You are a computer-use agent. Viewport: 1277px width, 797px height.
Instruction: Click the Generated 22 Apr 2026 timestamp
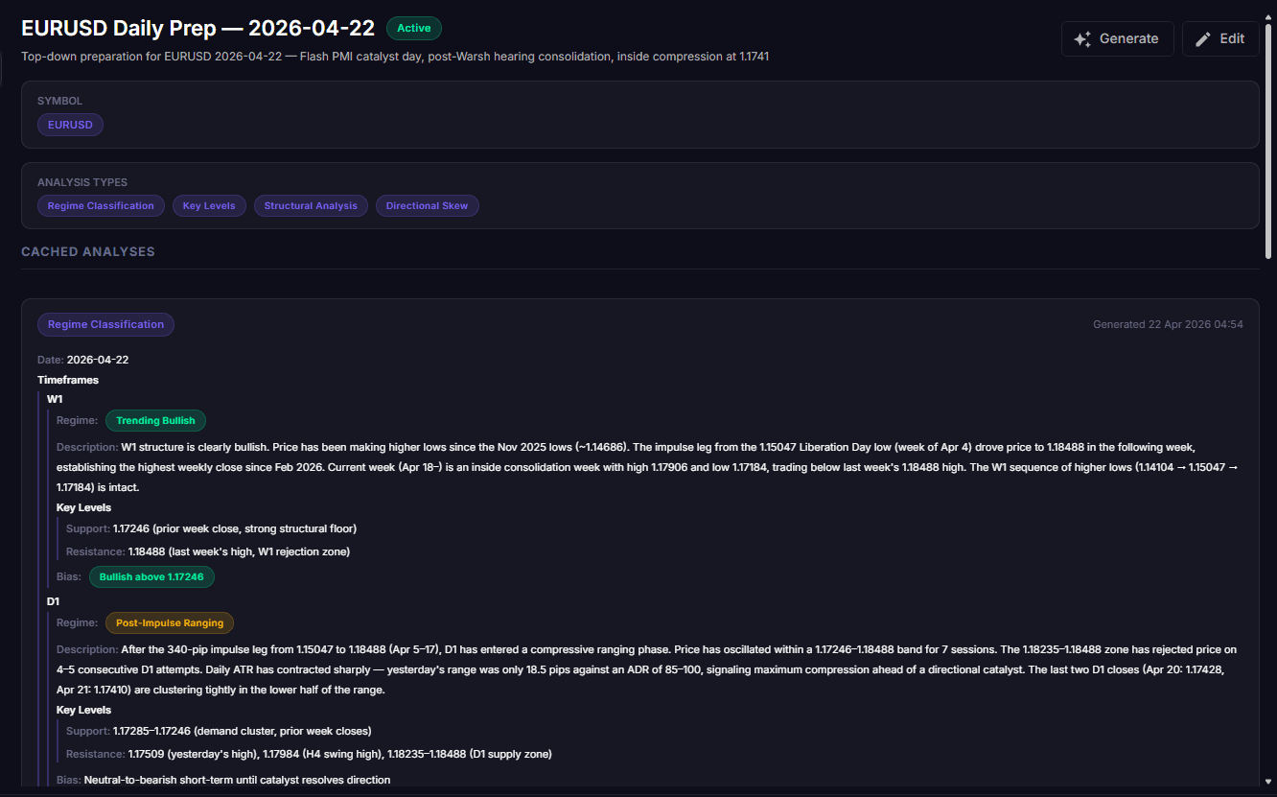pos(1168,324)
